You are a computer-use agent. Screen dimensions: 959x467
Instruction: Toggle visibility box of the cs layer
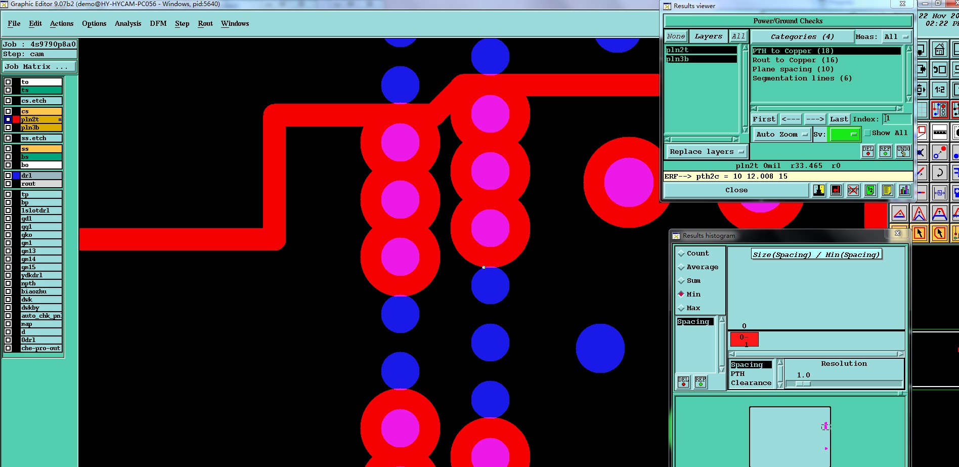pyautogui.click(x=8, y=111)
